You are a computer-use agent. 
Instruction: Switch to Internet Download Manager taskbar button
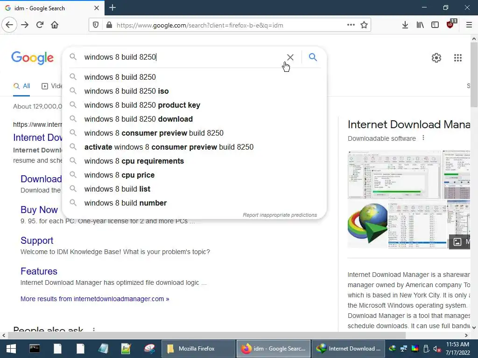tap(349, 349)
